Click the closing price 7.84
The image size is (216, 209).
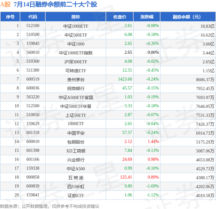(x=128, y=151)
